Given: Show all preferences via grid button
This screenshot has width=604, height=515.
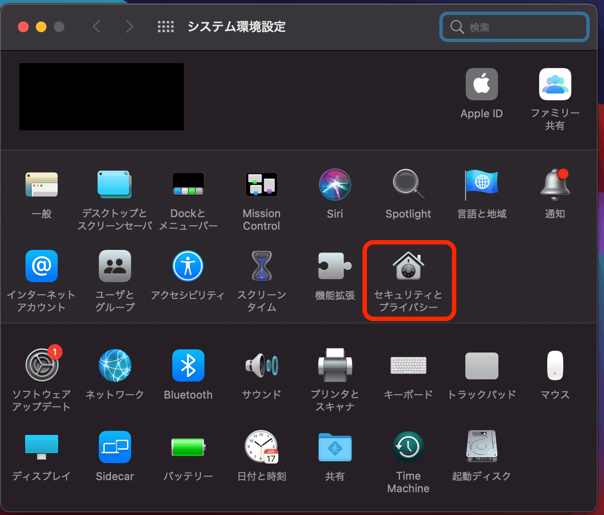Looking at the screenshot, I should (166, 26).
